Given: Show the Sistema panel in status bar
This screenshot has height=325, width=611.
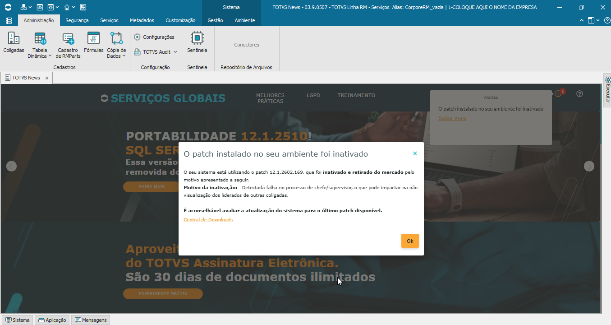Looking at the screenshot, I should 18,320.
